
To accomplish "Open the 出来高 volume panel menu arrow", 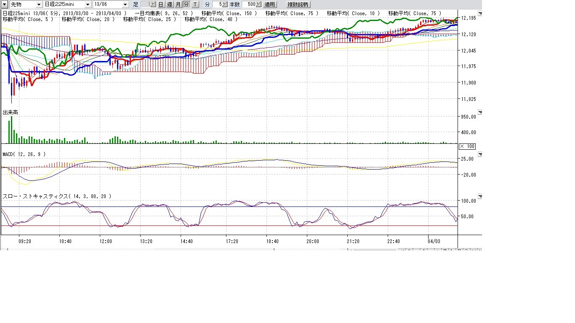I will tap(480, 112).
